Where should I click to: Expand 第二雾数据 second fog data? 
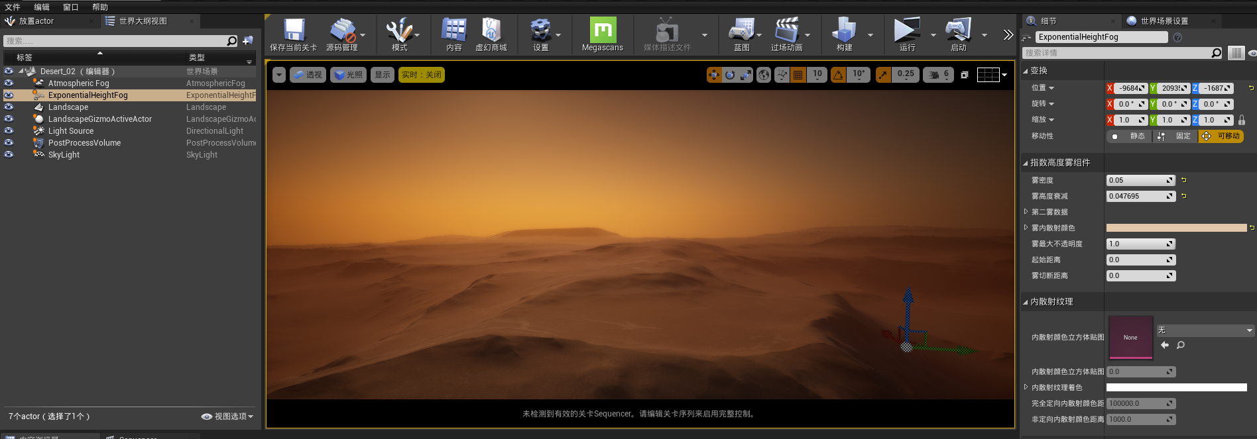1026,212
